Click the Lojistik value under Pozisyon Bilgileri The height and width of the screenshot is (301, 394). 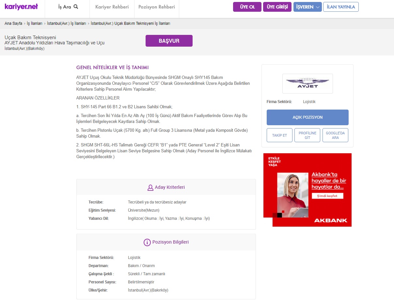pyautogui.click(x=134, y=258)
